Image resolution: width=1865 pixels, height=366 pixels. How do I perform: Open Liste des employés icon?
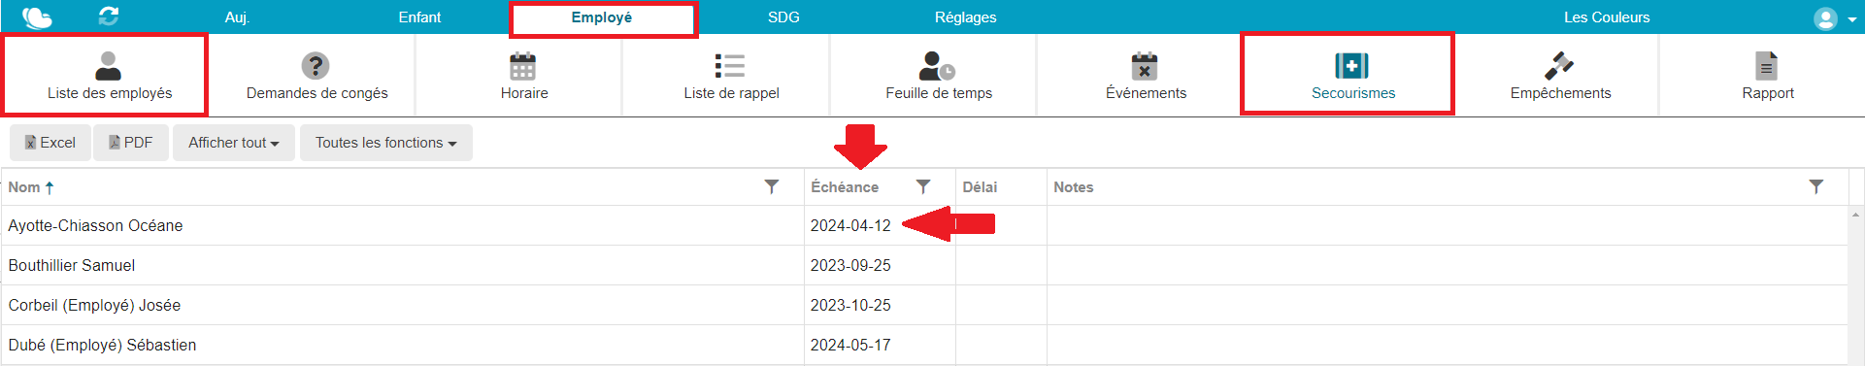(109, 66)
